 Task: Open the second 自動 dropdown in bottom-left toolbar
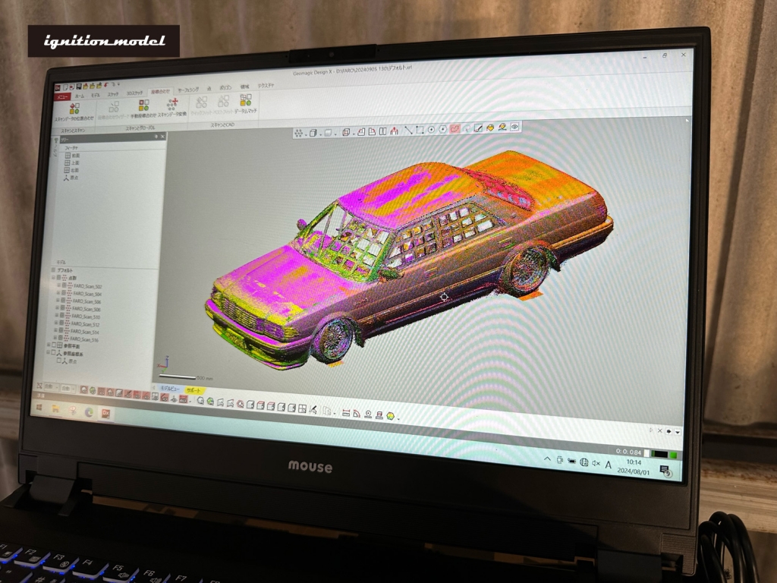tap(68, 388)
